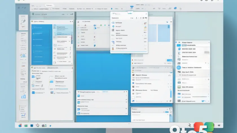Click the small blue shield taskbar icon
Viewport: 237px width, 133px height.
[x=50, y=126]
